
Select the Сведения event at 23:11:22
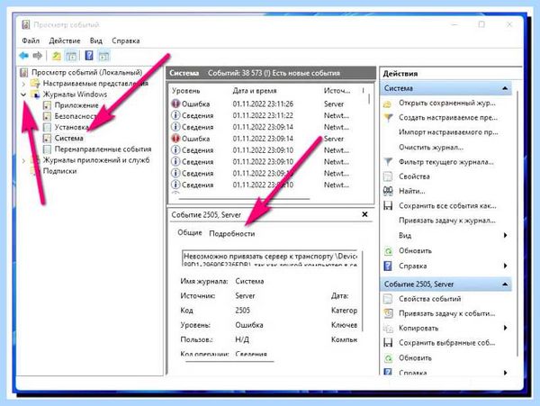tap(269, 116)
